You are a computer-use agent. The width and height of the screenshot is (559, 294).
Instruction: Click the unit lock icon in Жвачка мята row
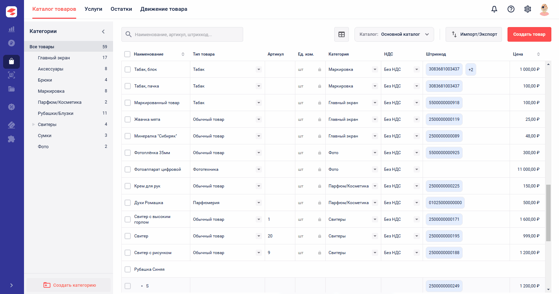(319, 119)
